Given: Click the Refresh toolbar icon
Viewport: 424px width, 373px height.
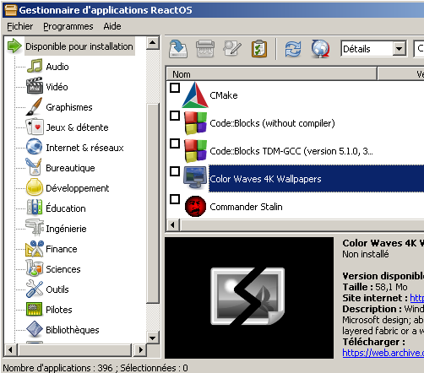Looking at the screenshot, I should (x=293, y=49).
